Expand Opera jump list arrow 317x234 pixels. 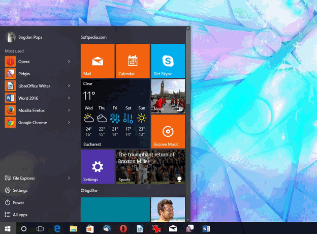tap(69, 62)
